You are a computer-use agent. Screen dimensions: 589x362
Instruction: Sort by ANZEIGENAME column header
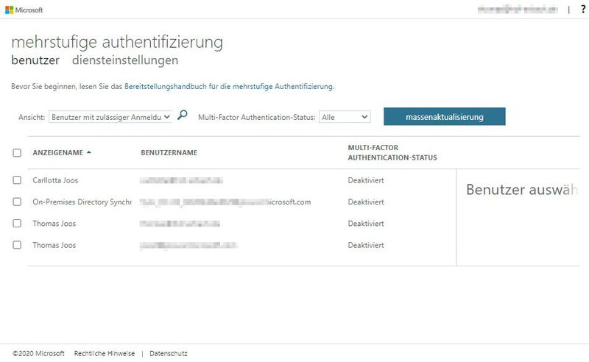click(x=58, y=152)
